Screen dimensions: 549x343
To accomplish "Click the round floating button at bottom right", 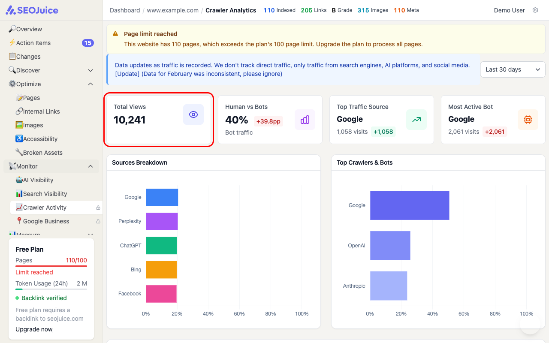I will tap(530, 324).
